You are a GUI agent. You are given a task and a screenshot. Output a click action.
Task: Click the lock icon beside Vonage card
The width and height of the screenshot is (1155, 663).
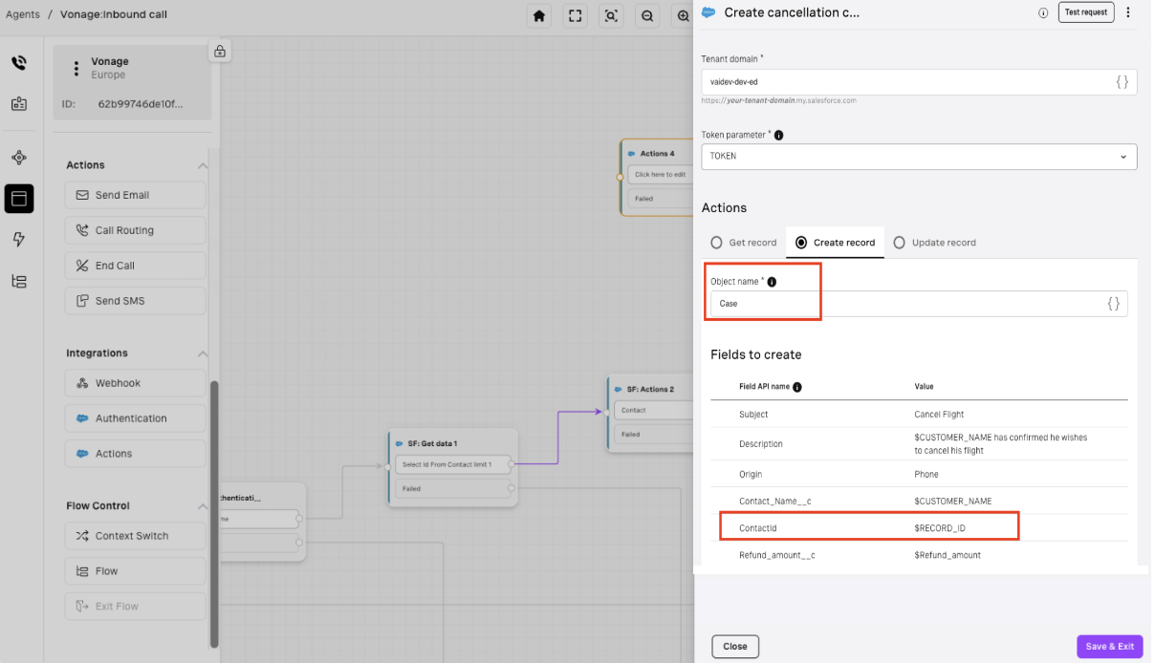point(220,51)
